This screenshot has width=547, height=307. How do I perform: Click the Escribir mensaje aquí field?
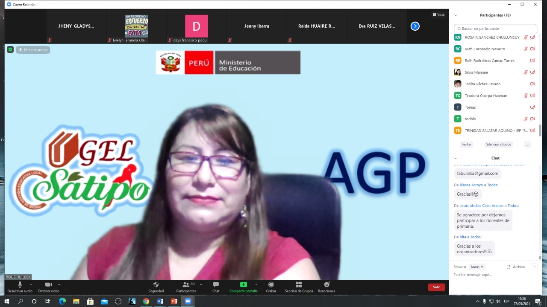click(495, 275)
